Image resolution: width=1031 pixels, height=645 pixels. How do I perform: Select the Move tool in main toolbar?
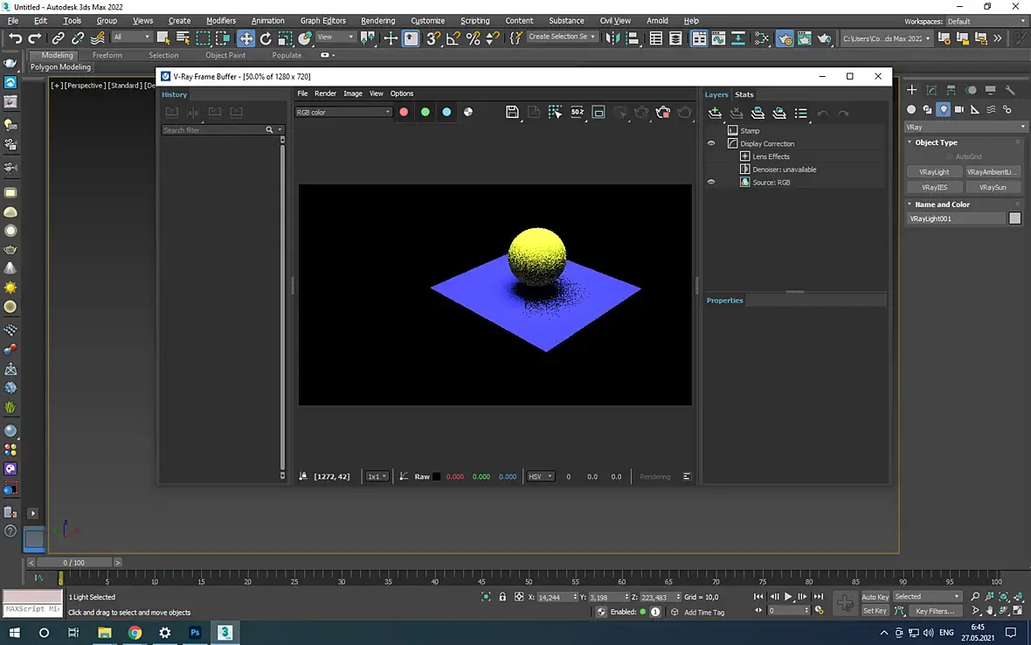[x=246, y=38]
